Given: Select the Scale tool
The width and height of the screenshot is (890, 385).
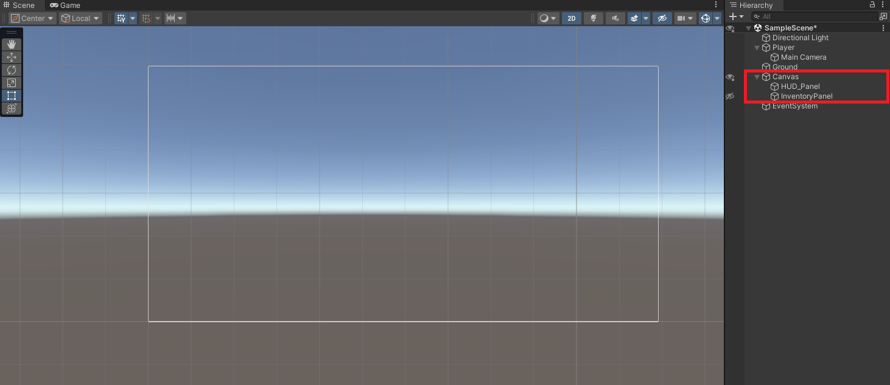Looking at the screenshot, I should [x=12, y=83].
